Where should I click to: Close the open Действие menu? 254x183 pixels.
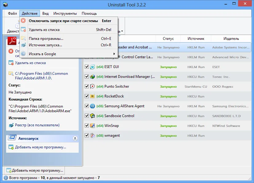tap(30, 13)
